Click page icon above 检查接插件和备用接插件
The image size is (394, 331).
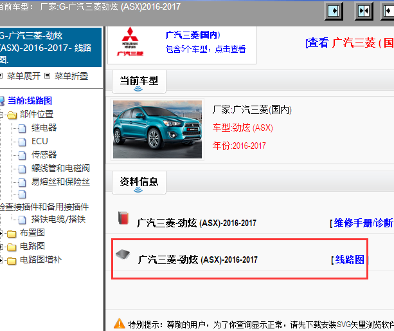pos(22,194)
